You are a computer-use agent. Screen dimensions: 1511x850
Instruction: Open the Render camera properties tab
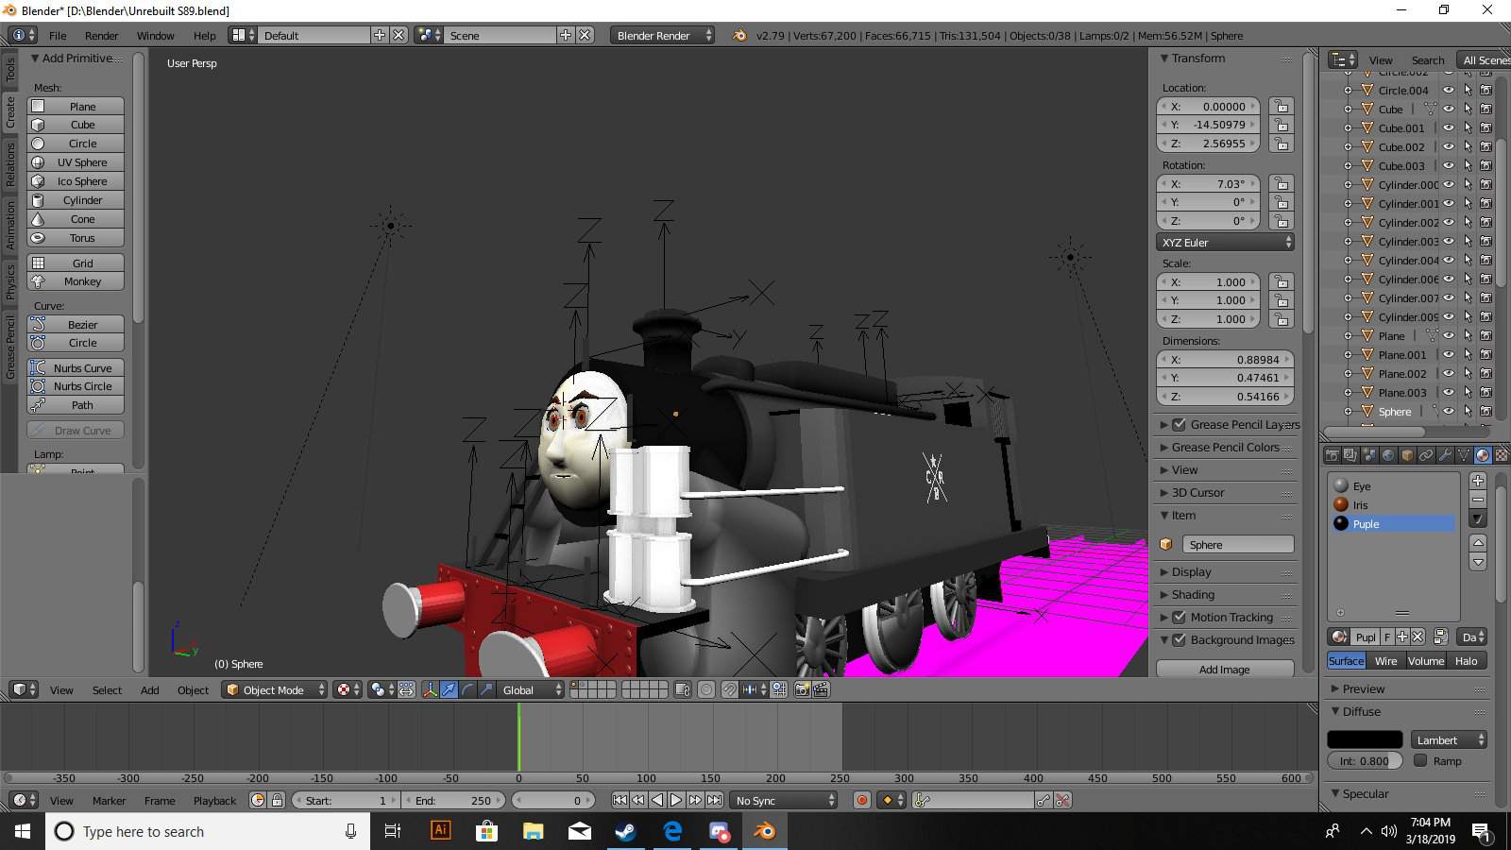pyautogui.click(x=1332, y=455)
